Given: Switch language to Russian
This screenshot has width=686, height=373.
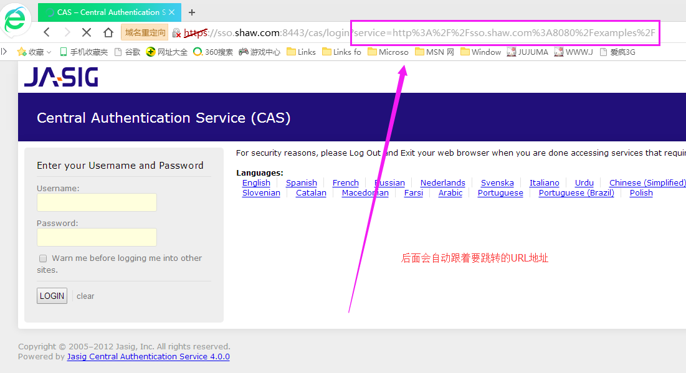Looking at the screenshot, I should (390, 183).
